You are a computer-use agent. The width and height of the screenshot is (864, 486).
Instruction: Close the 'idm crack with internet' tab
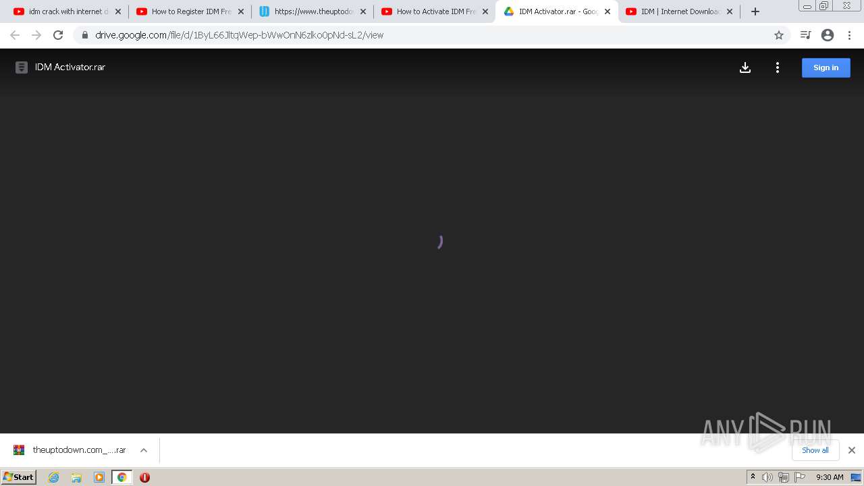118,11
